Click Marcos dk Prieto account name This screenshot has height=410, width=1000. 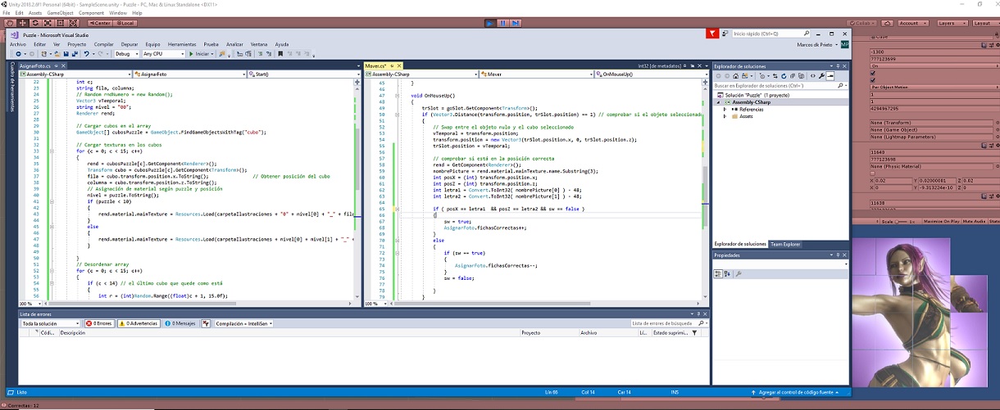pyautogui.click(x=814, y=44)
